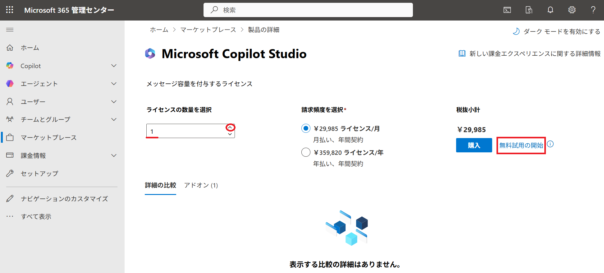This screenshot has height=273, width=604.
Task: Open マーケットプレース in the sidebar
Action: pos(48,137)
